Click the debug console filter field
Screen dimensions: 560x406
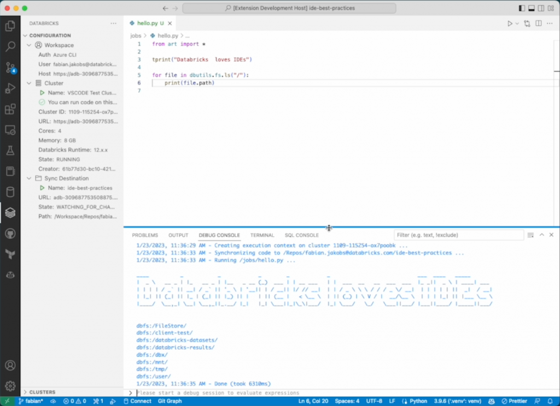pyautogui.click(x=458, y=235)
